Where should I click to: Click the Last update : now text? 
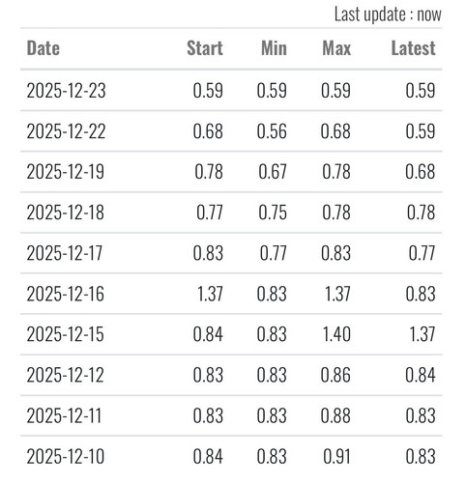(x=388, y=14)
